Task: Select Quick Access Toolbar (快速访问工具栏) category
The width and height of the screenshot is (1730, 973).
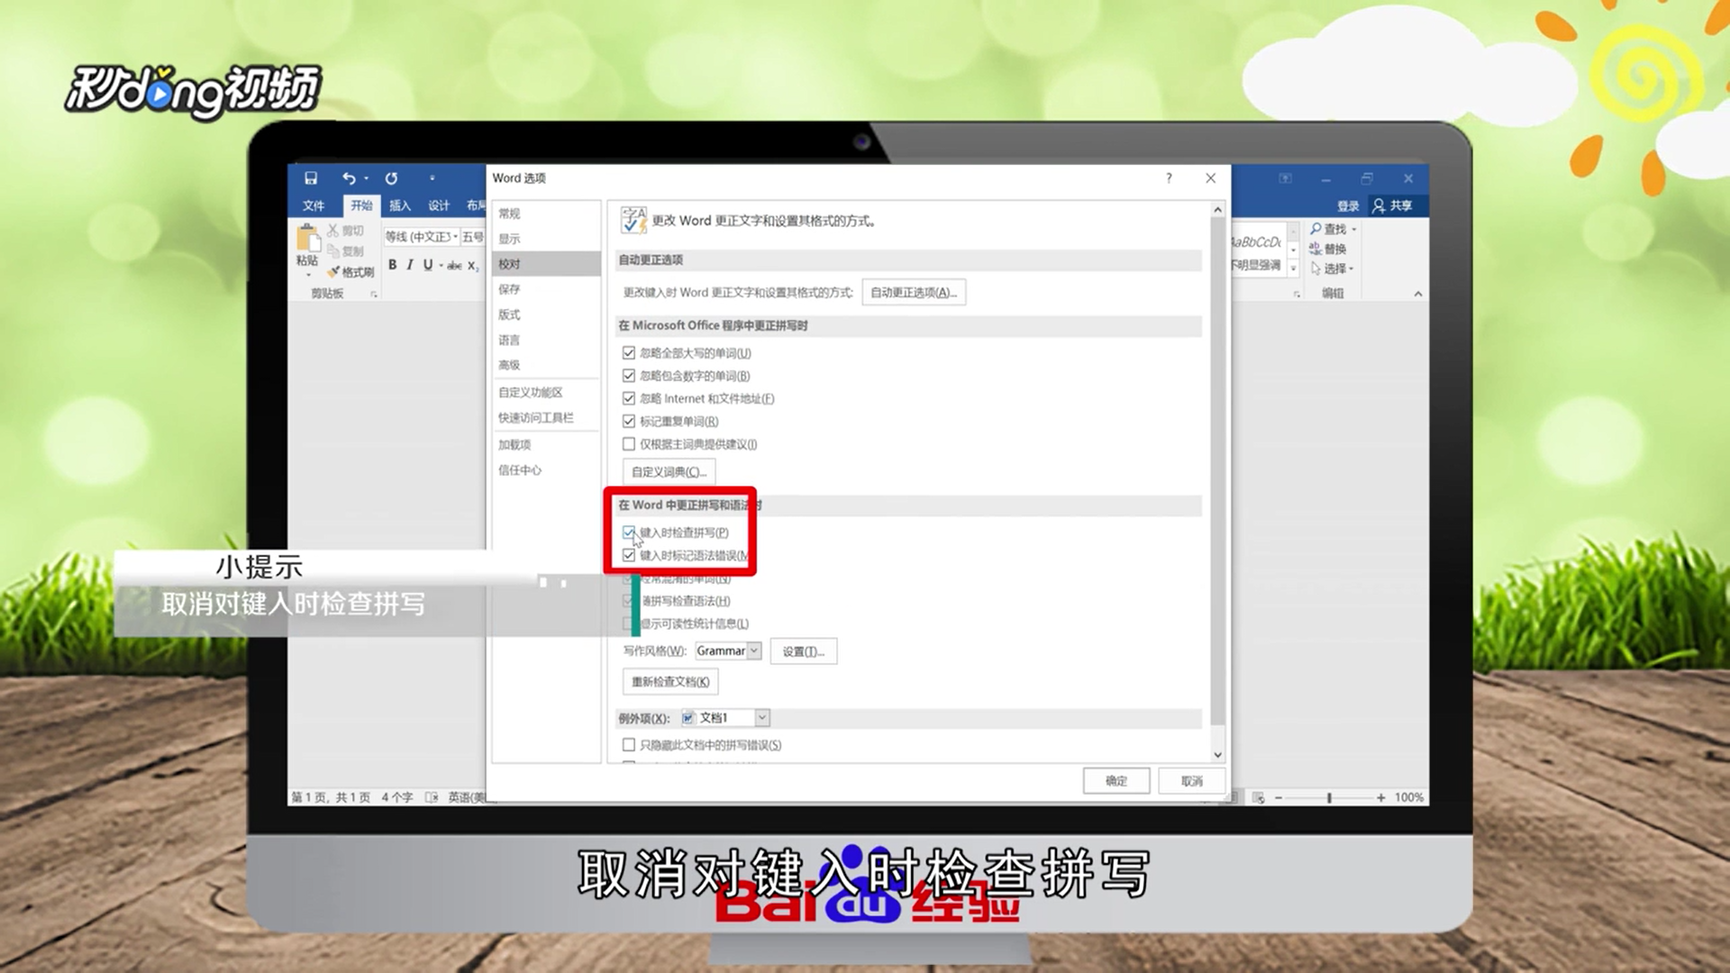Action: (546, 417)
